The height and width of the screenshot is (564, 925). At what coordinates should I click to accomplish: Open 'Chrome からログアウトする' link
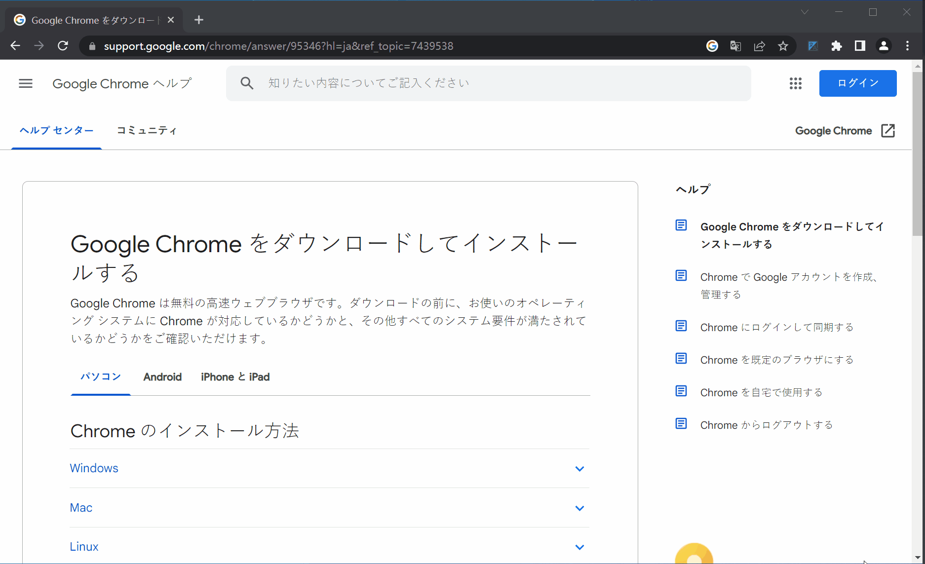click(767, 425)
